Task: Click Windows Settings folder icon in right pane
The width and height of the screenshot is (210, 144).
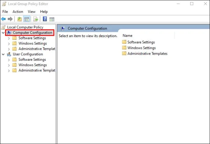Action: point(124,48)
